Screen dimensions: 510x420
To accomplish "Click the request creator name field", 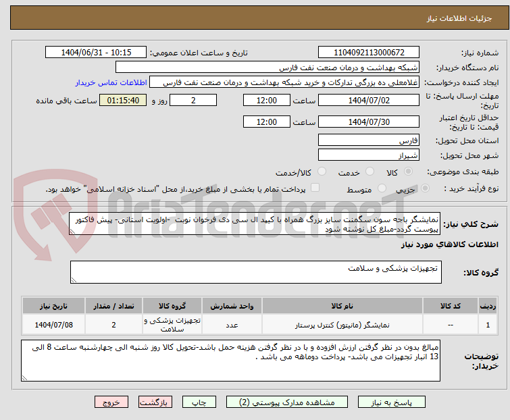I will 284,82.
